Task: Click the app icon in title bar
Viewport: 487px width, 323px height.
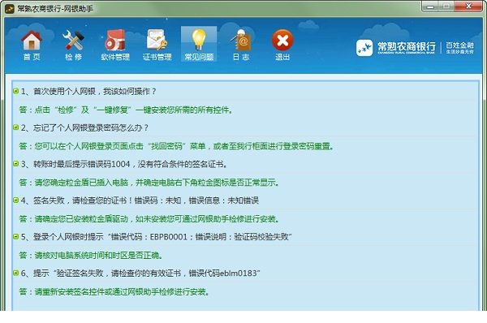Action: (10, 9)
